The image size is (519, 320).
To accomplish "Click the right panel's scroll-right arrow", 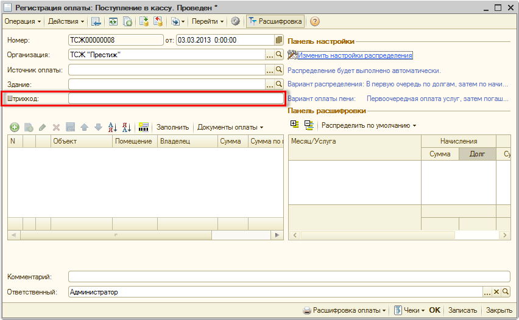I will [x=505, y=235].
